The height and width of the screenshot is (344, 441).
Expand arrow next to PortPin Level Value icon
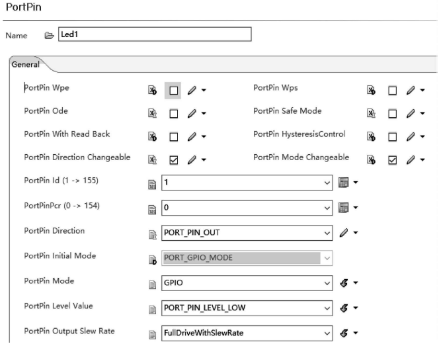[x=356, y=308]
